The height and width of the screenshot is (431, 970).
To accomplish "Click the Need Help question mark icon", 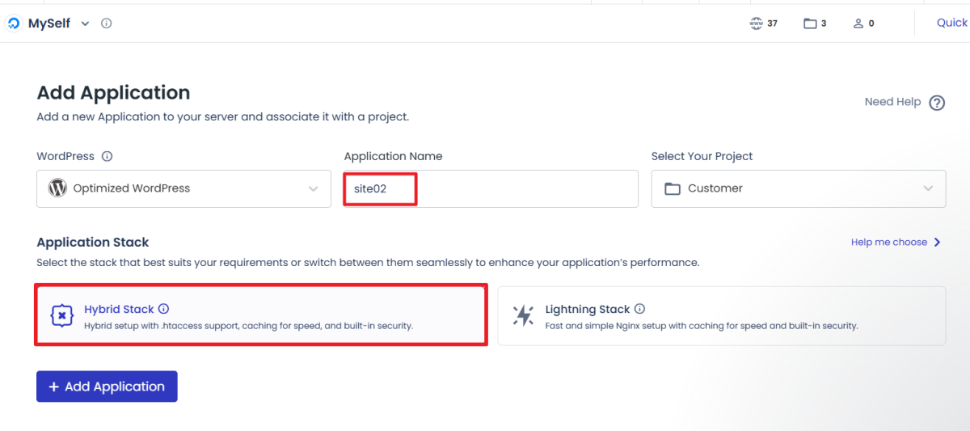I will (937, 103).
